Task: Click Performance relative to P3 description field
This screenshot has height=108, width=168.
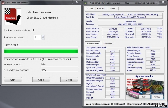Action: pyautogui.click(x=41, y=59)
